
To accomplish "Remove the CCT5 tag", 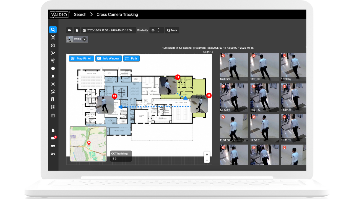I will coord(84,40).
